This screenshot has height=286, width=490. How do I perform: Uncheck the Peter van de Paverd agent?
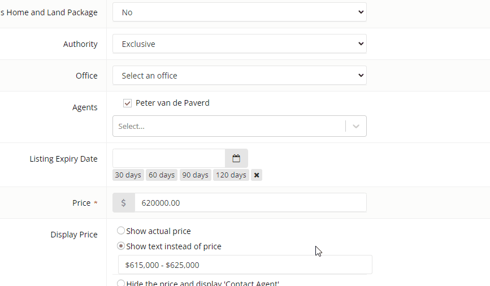pos(128,103)
